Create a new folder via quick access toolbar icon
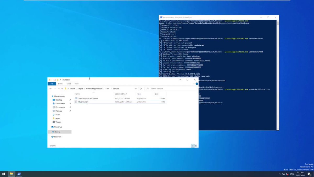The width and height of the screenshot is (314, 177). (58, 79)
